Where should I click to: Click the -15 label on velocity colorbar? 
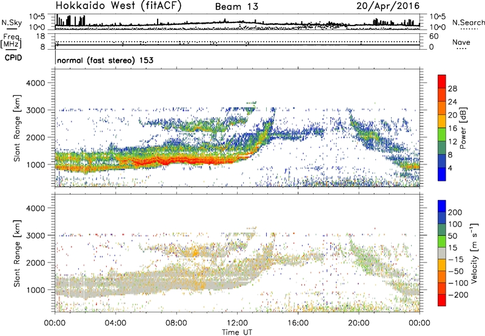tap(455, 260)
